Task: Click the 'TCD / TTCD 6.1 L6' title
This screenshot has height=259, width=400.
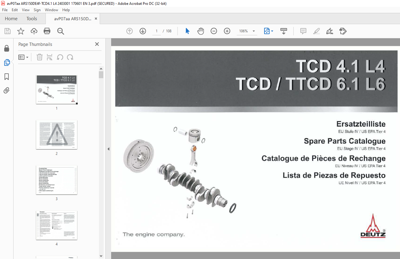Action: pyautogui.click(x=311, y=84)
